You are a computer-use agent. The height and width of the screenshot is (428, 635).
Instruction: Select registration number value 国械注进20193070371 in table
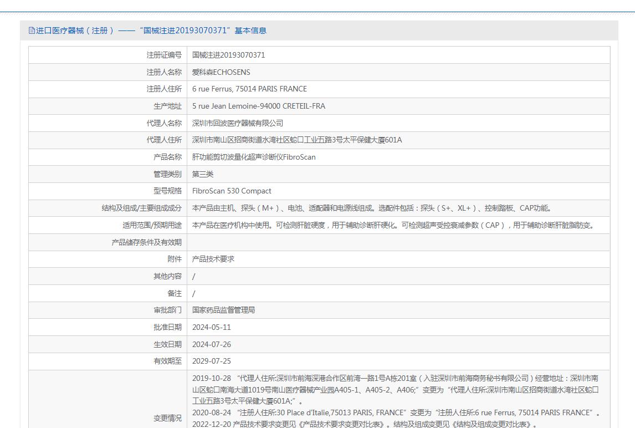click(228, 55)
